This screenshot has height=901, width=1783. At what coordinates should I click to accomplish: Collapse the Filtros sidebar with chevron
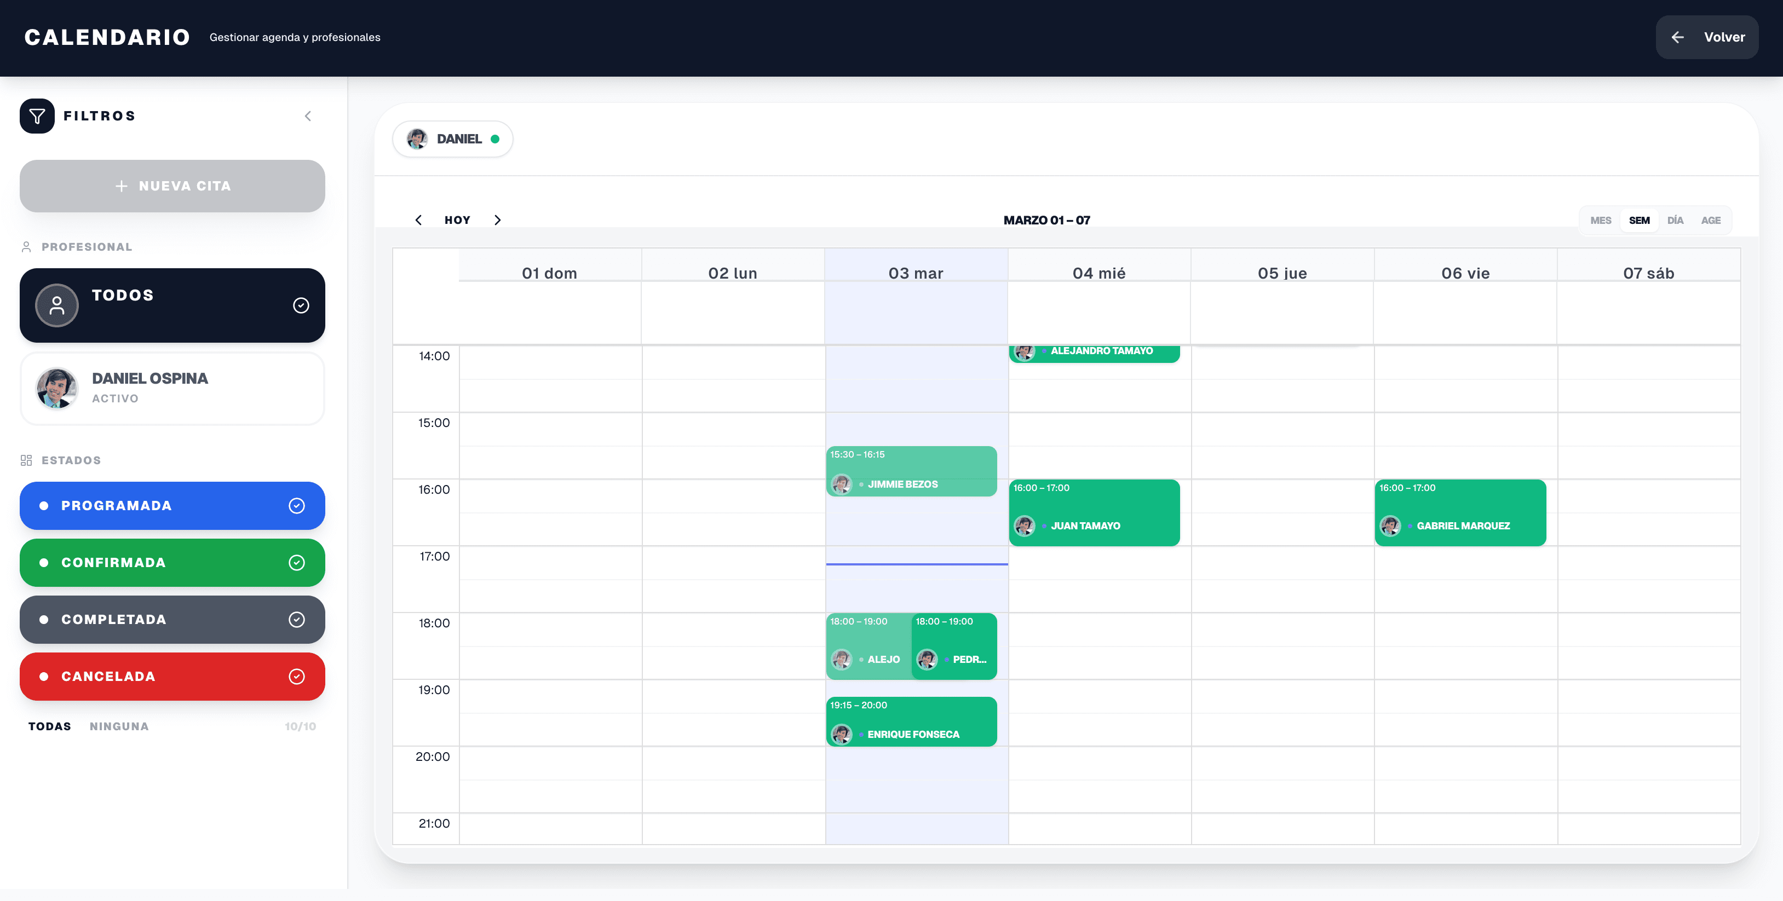pyautogui.click(x=308, y=116)
